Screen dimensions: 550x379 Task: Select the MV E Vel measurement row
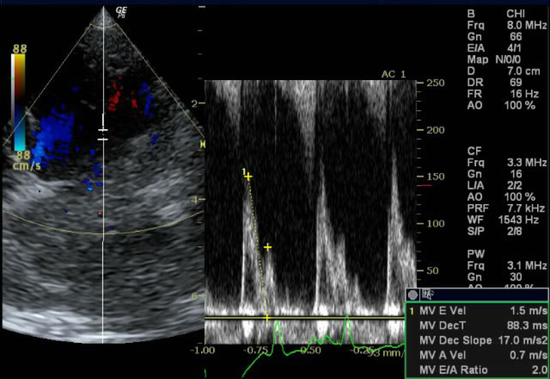point(477,311)
